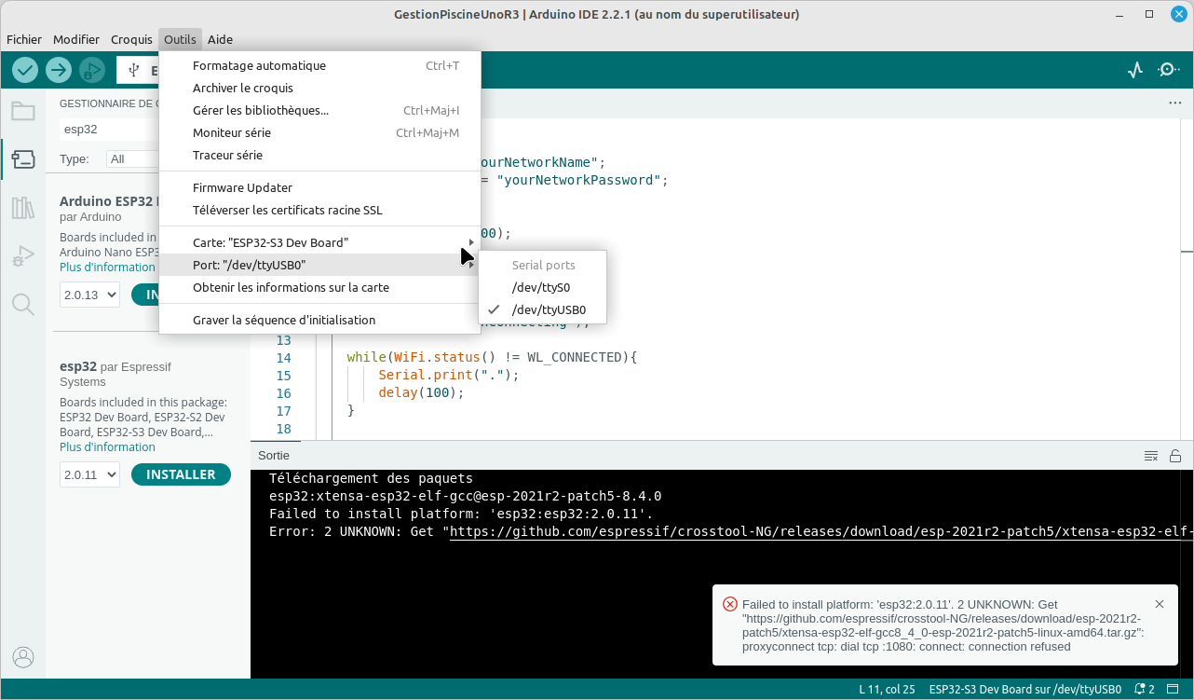
Task: Select the /dev/ttyS0 serial port
Action: point(542,288)
